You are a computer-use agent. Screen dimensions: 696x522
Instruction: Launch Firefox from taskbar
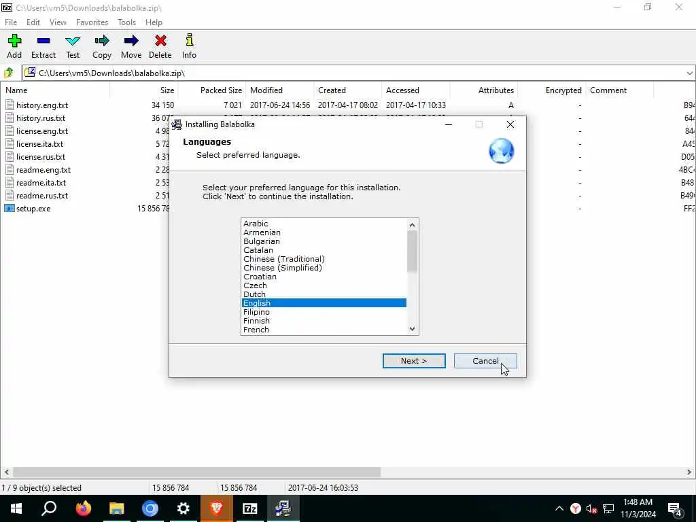point(83,508)
